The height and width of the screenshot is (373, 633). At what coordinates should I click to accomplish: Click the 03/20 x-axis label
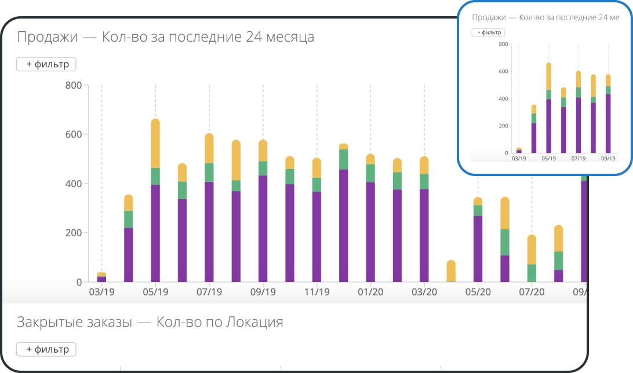[x=424, y=292]
